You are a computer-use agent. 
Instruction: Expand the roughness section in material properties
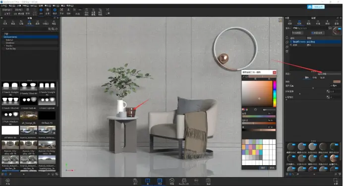click(286, 97)
